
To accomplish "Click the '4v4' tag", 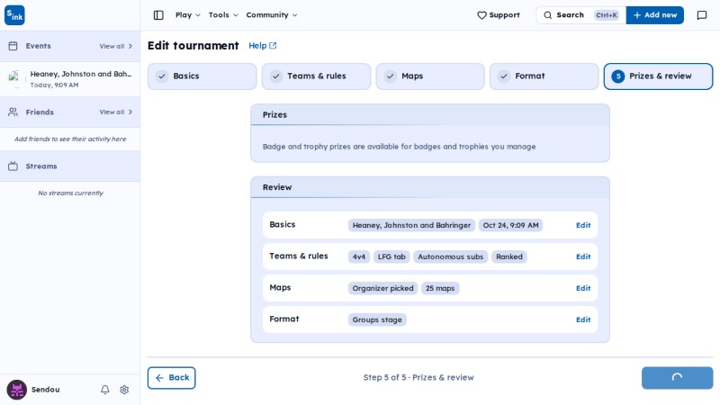I will pyautogui.click(x=358, y=256).
